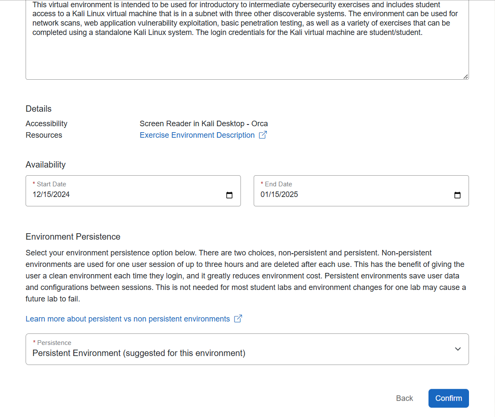Image resolution: width=495 pixels, height=417 pixels.
Task: Open the Exercise Environment Description link
Action: (197, 135)
